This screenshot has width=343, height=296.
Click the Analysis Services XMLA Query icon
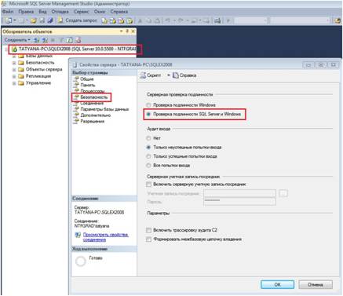[x=130, y=20]
